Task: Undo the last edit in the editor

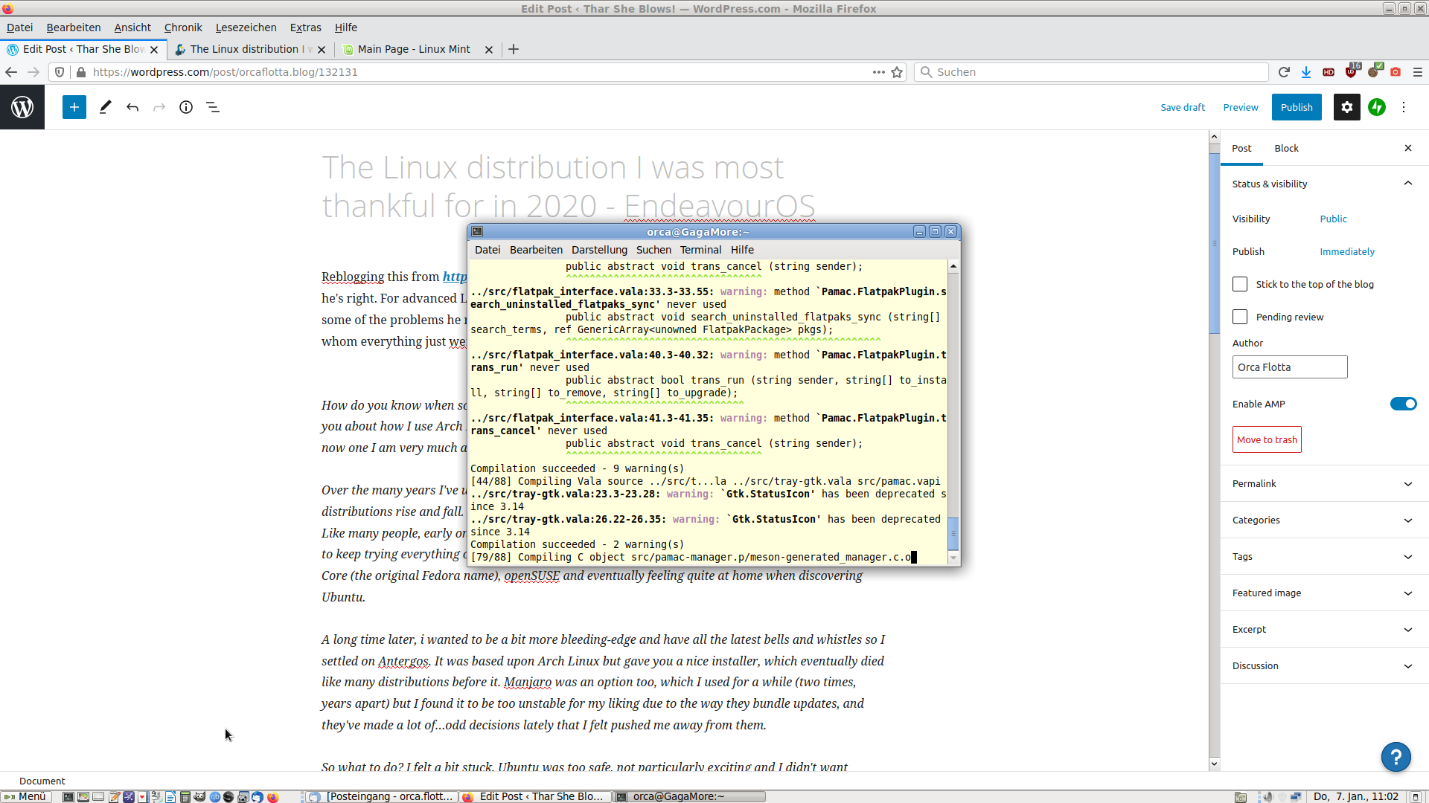Action: [x=132, y=107]
